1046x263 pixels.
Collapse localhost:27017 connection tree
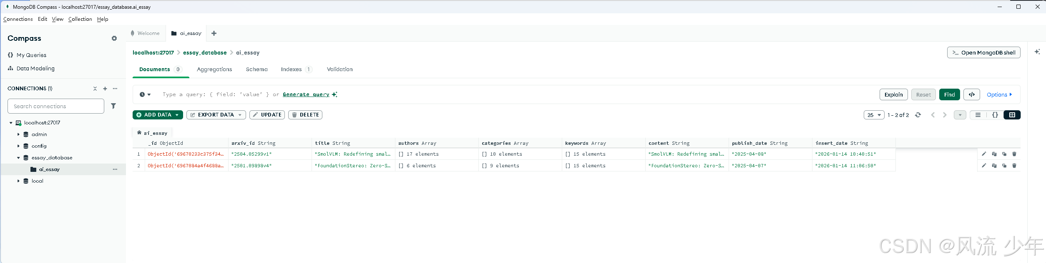pyautogui.click(x=11, y=123)
